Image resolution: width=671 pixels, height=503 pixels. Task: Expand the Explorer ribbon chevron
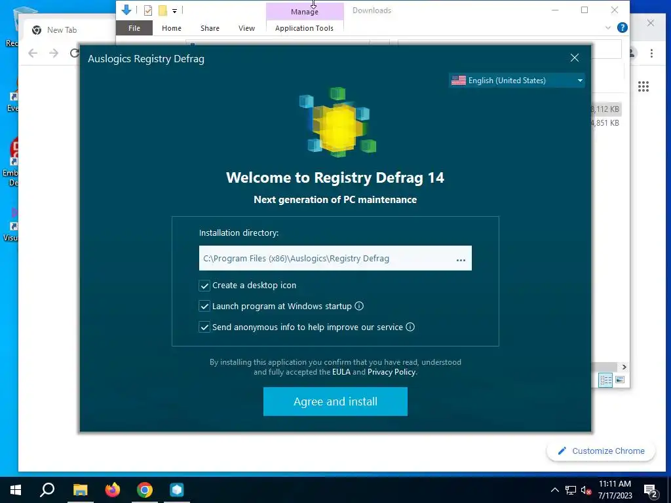pyautogui.click(x=607, y=28)
